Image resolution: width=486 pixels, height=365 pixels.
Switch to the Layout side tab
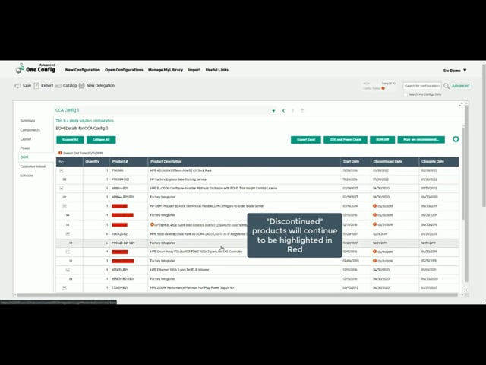26,139
